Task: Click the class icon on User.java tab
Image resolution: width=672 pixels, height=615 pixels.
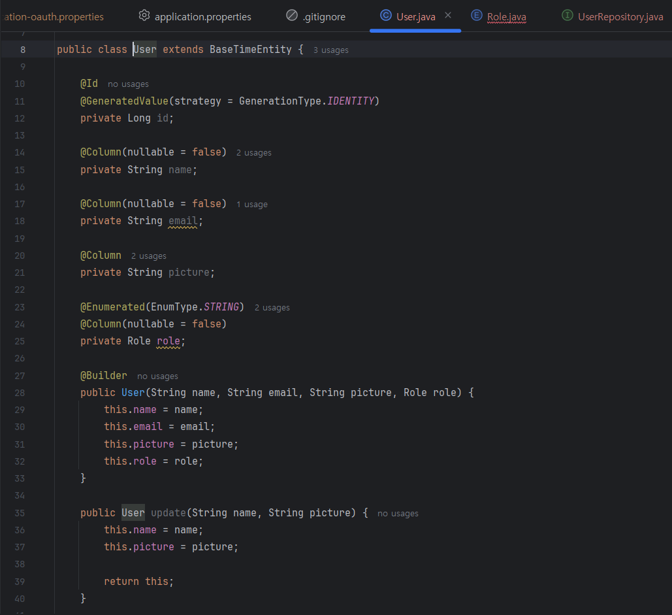Action: [386, 16]
